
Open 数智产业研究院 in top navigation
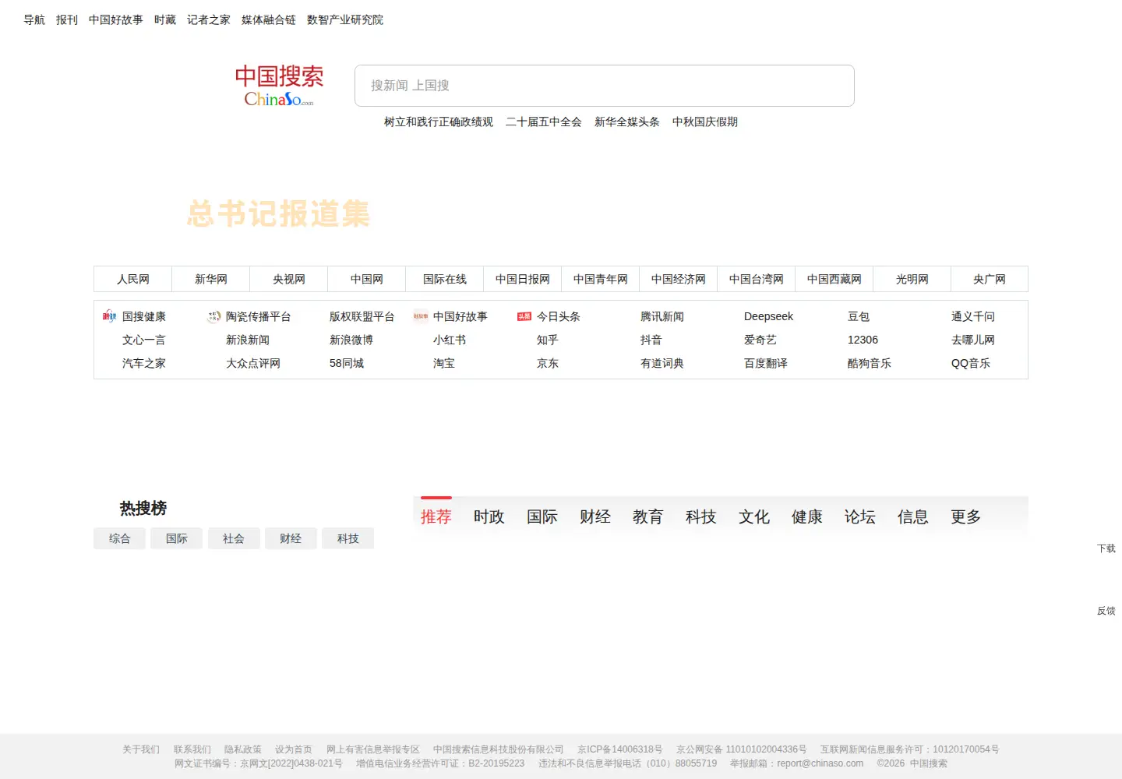[345, 19]
